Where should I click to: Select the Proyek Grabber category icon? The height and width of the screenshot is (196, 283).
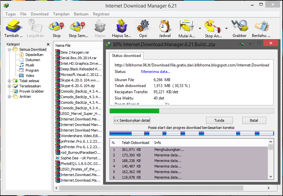coord(15,91)
